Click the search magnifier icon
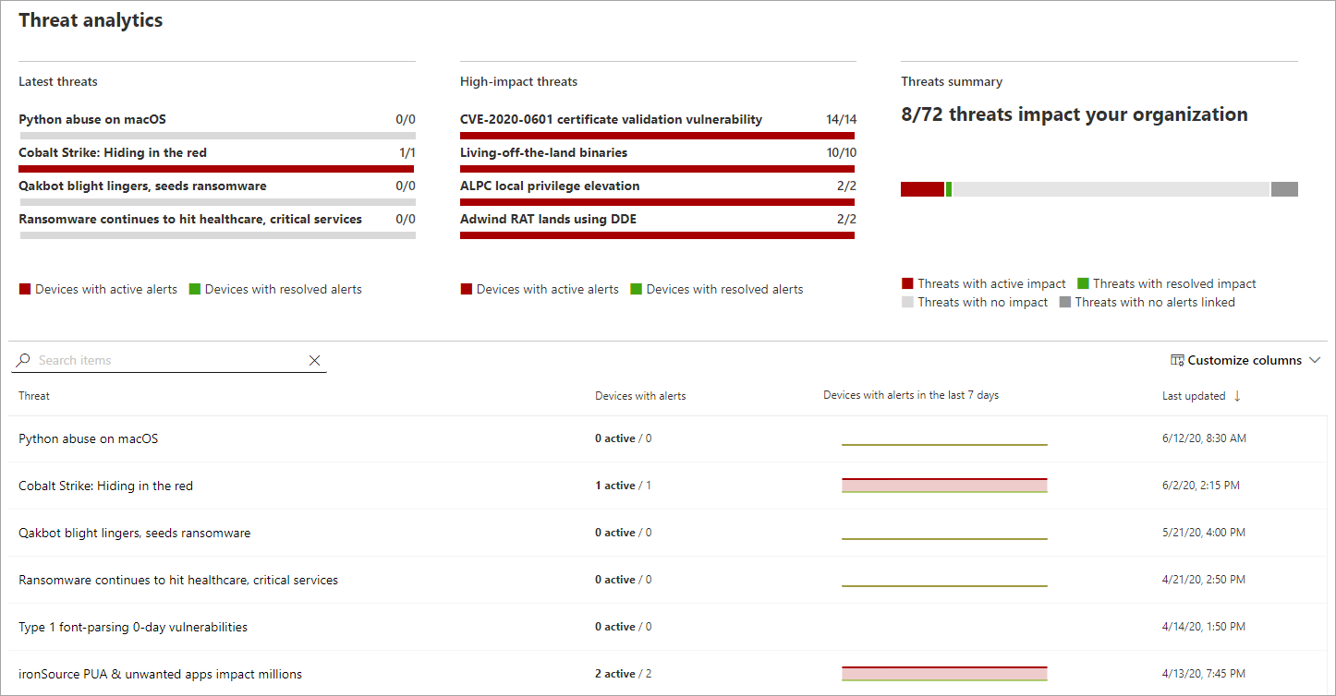 (x=23, y=360)
